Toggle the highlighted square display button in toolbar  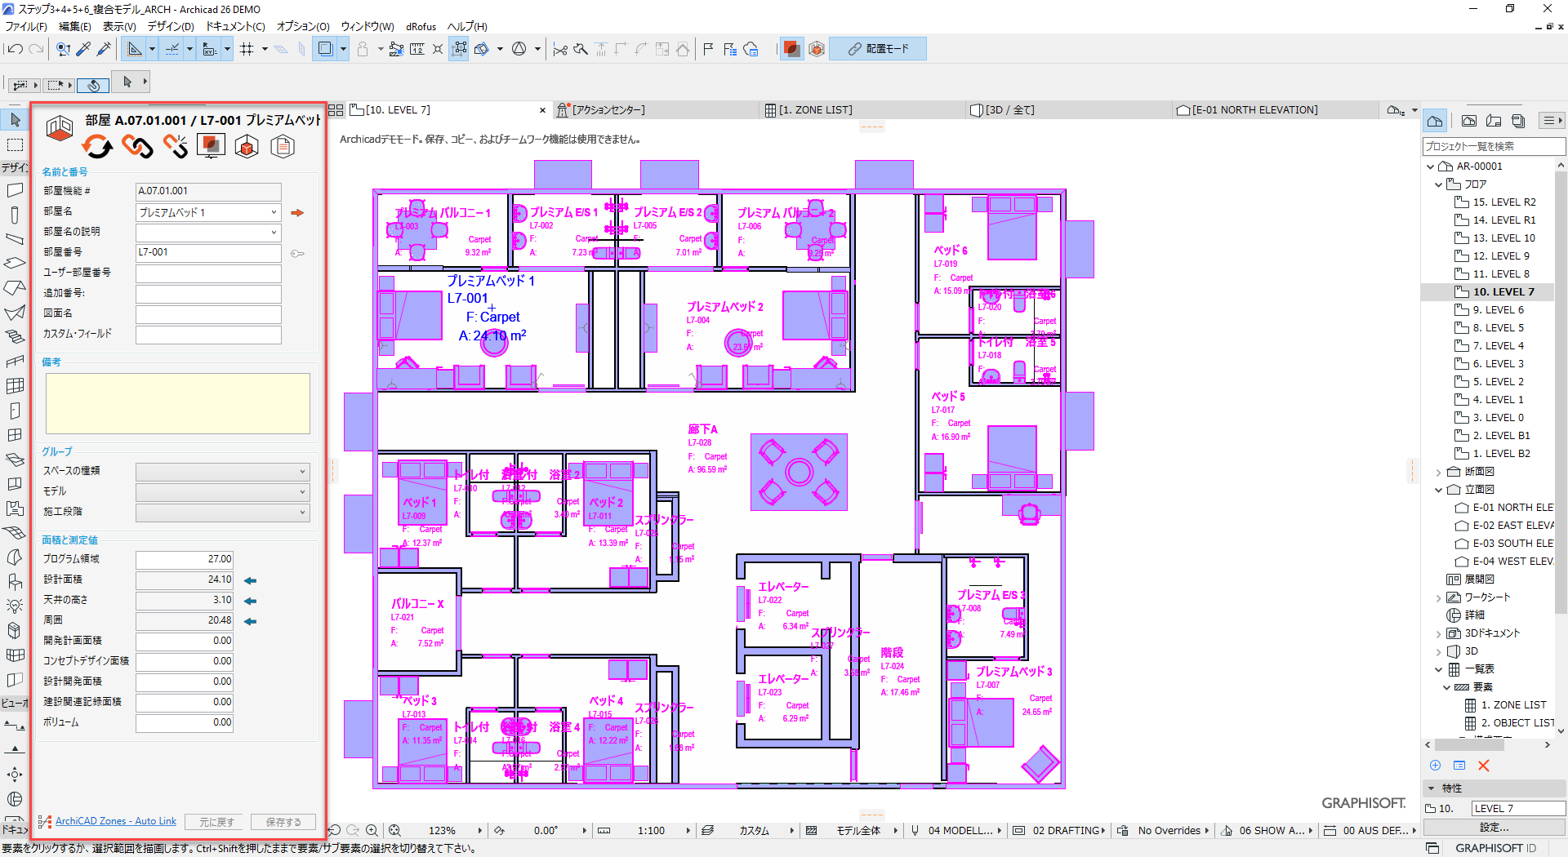coord(325,49)
